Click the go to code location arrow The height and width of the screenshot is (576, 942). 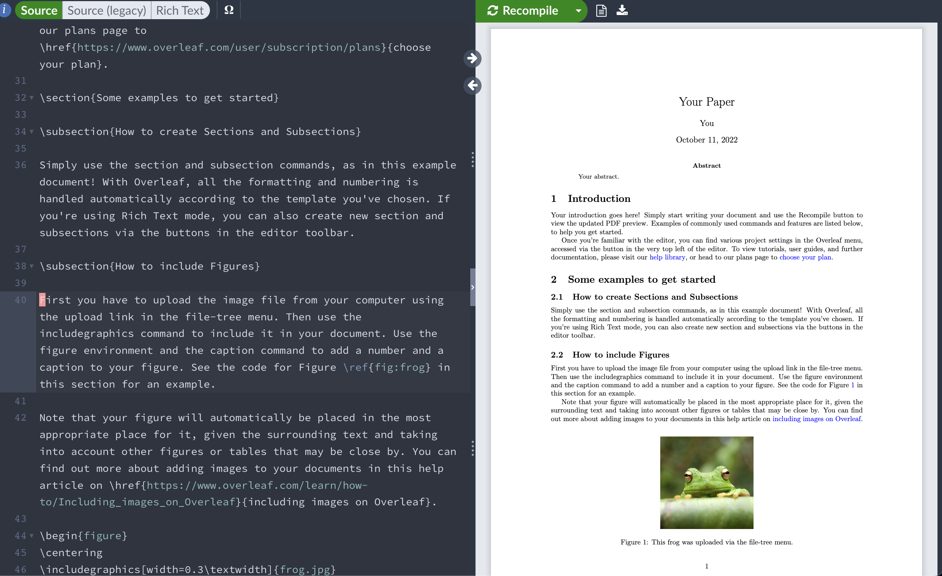point(473,85)
